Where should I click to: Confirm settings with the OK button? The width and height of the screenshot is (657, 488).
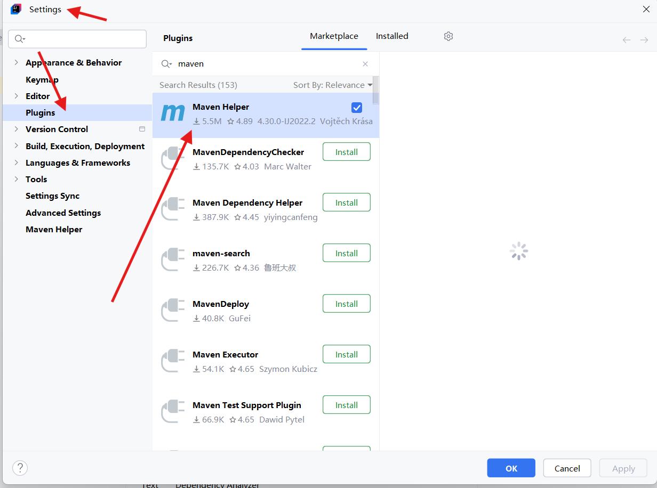coord(511,468)
